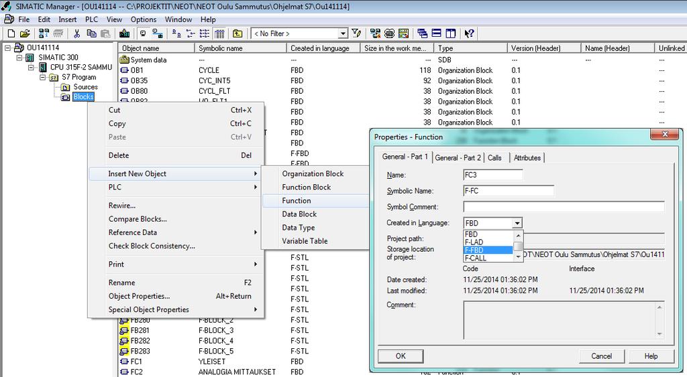Screen dimensions: 687x377
Task: Switch to the Calls tab
Action: coord(494,158)
